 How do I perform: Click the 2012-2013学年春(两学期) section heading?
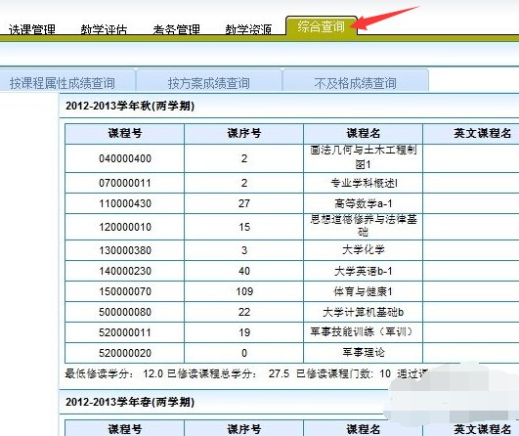click(x=130, y=402)
